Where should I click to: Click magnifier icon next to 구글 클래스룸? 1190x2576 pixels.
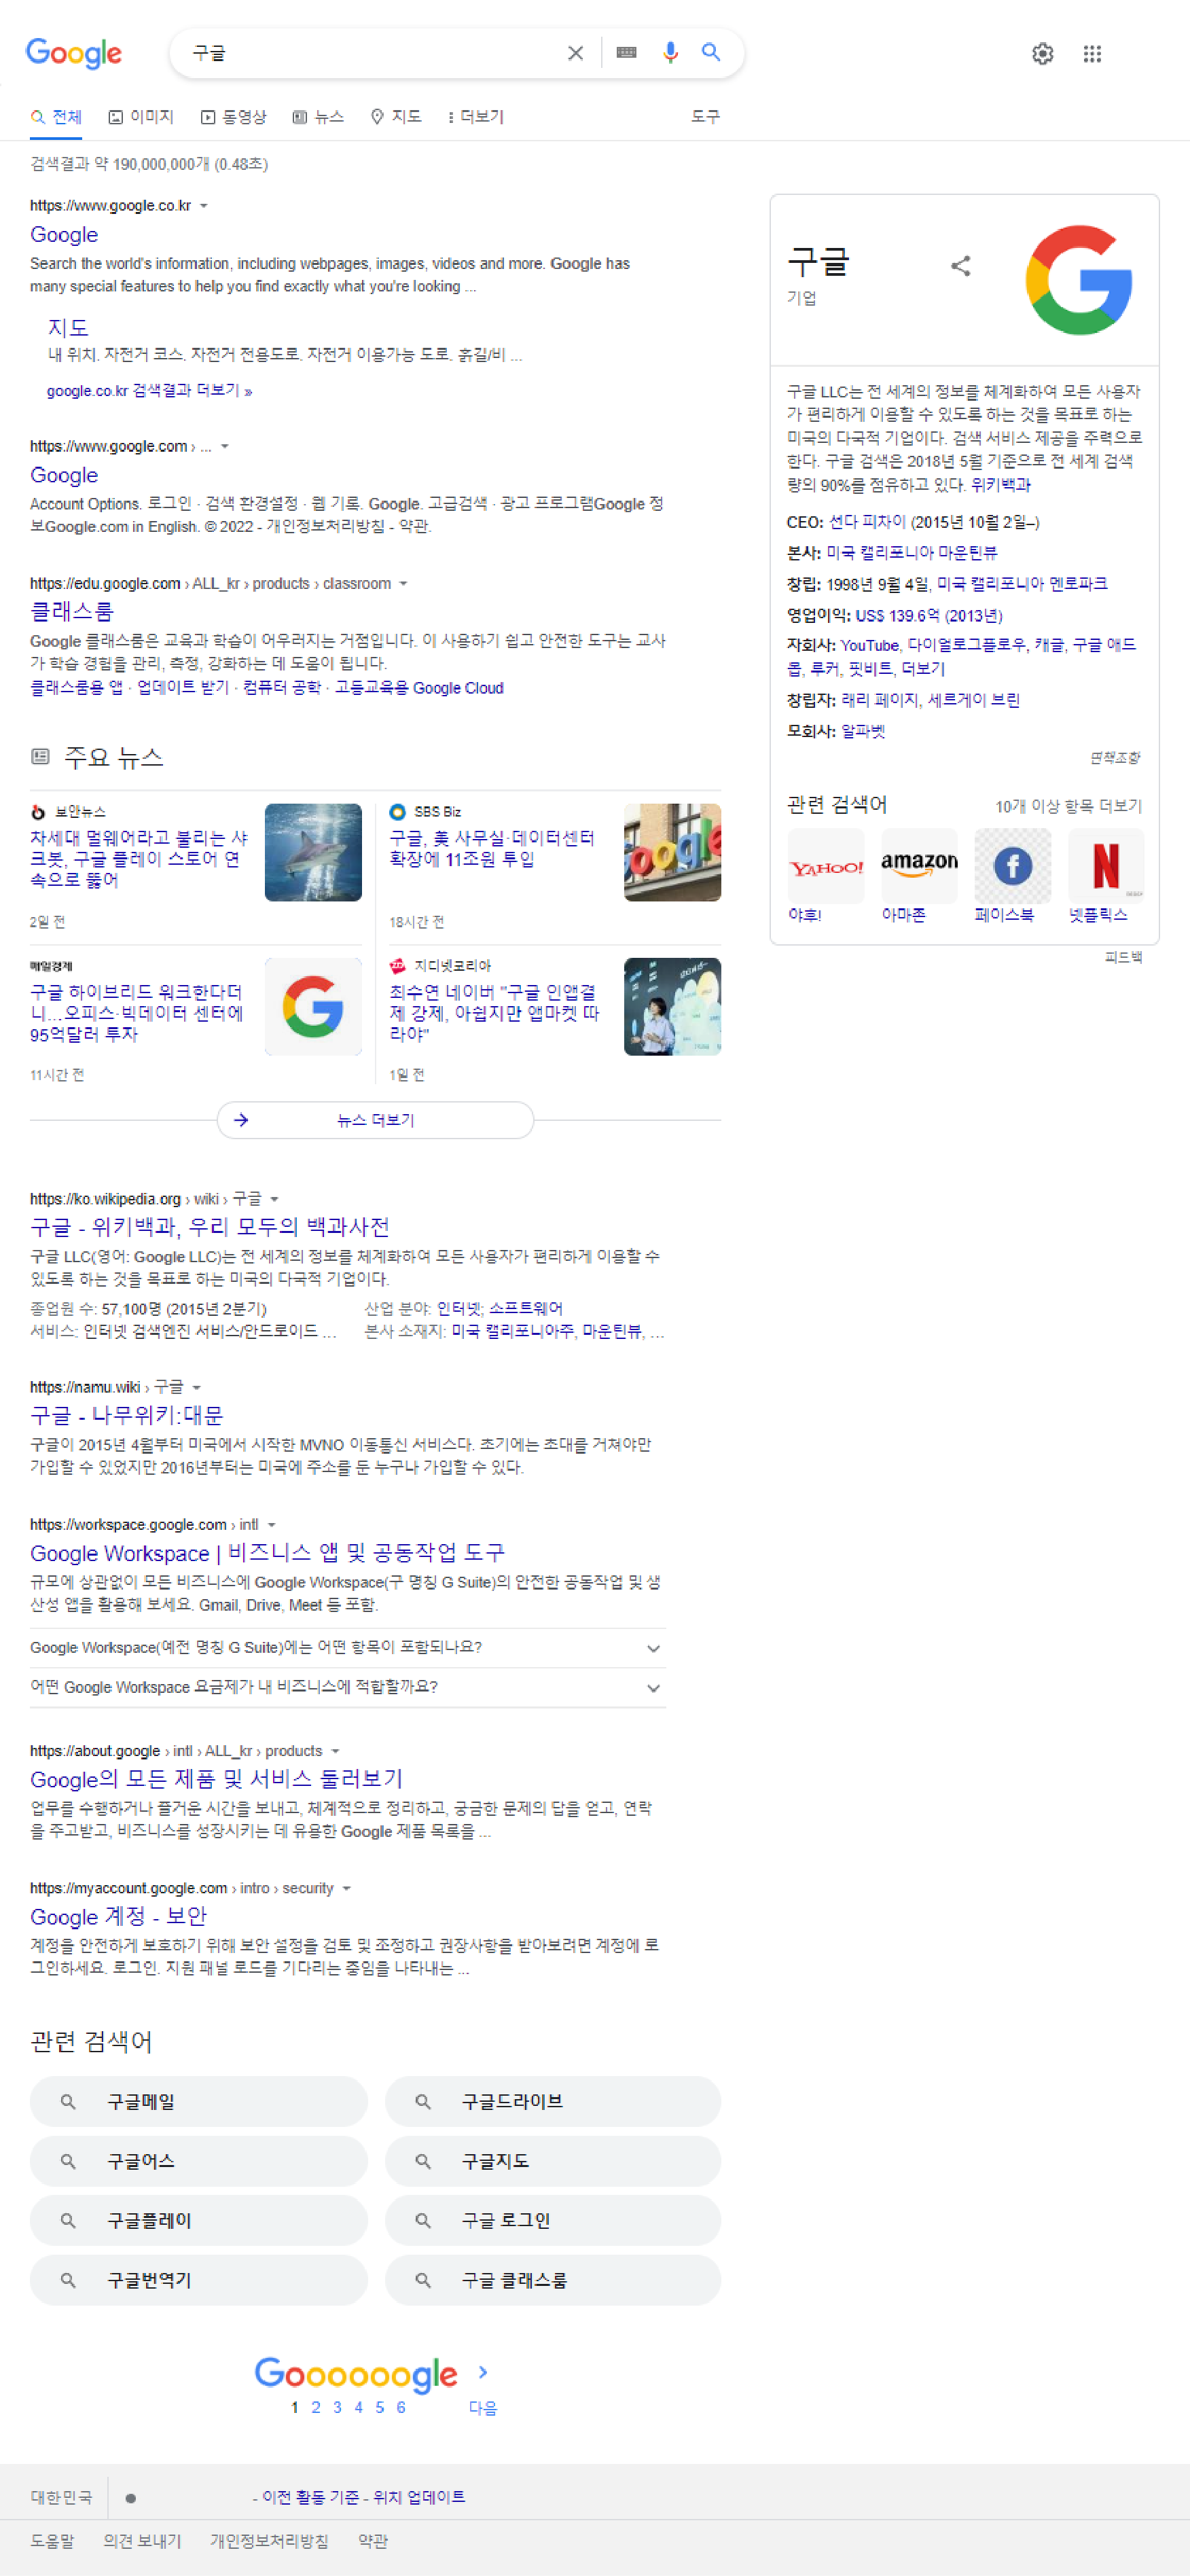[x=423, y=2281]
